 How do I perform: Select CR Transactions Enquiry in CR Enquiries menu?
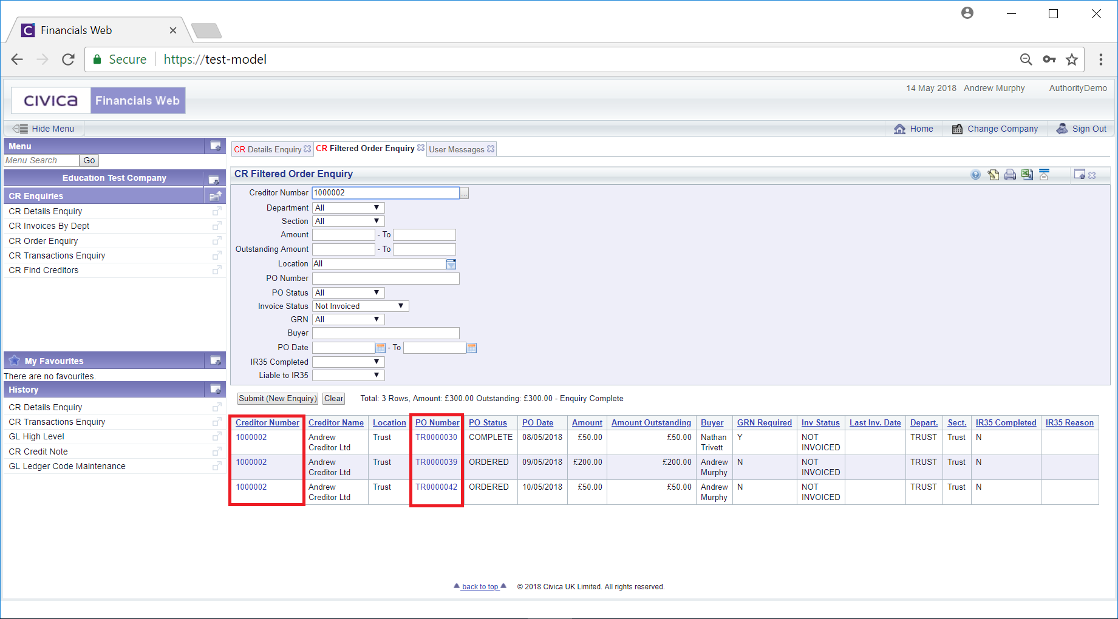57,255
